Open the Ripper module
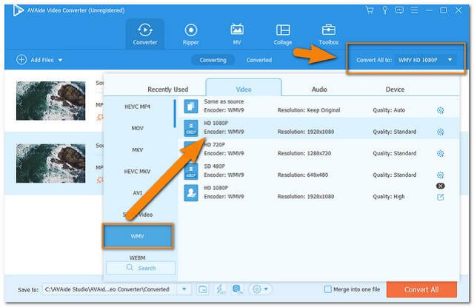 pos(191,34)
